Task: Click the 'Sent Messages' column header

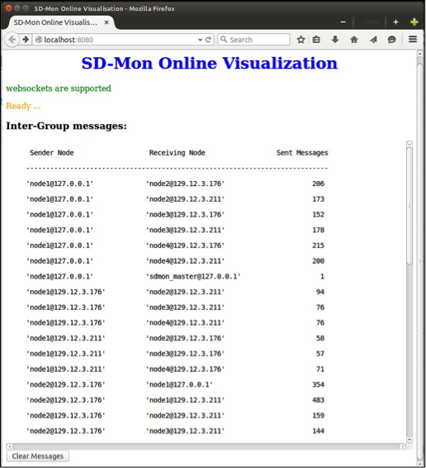Action: coord(302,153)
